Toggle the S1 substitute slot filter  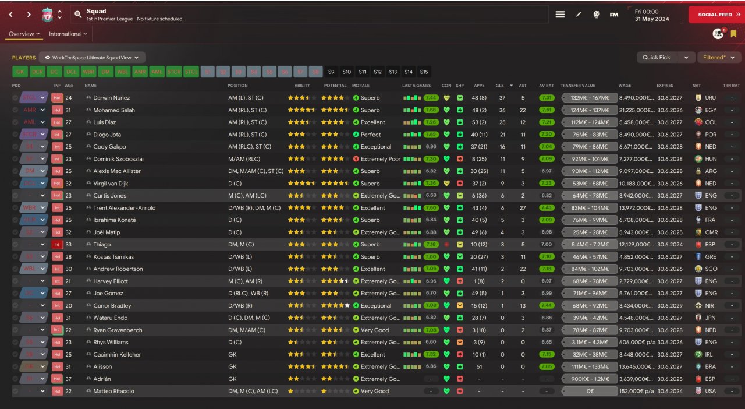tap(208, 72)
